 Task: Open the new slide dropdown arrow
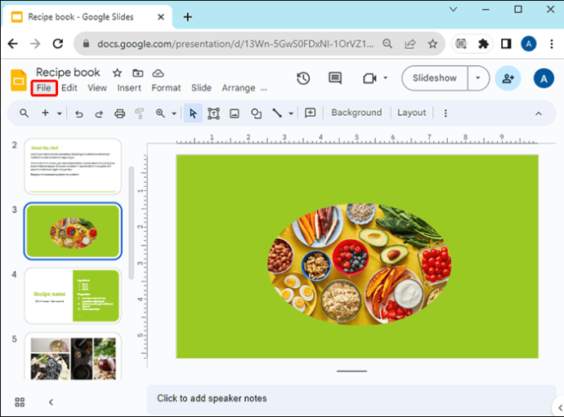tap(60, 113)
